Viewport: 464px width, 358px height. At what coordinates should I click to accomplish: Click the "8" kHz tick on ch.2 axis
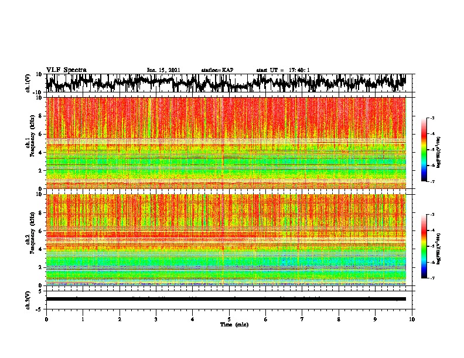coord(41,213)
